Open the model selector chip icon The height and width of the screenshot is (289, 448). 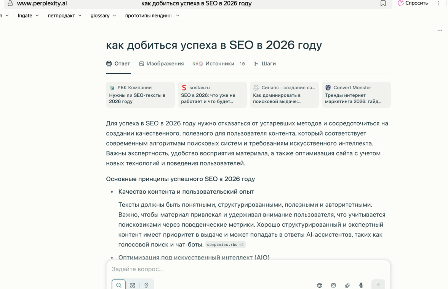click(333, 285)
